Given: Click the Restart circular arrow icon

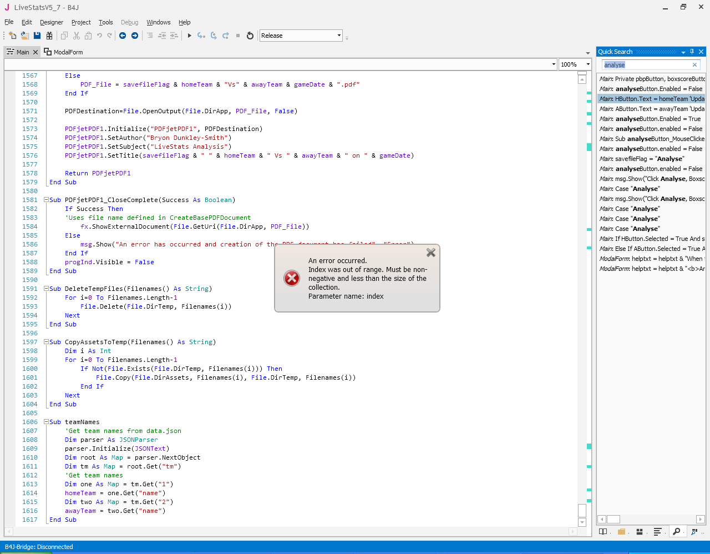Looking at the screenshot, I should point(250,36).
